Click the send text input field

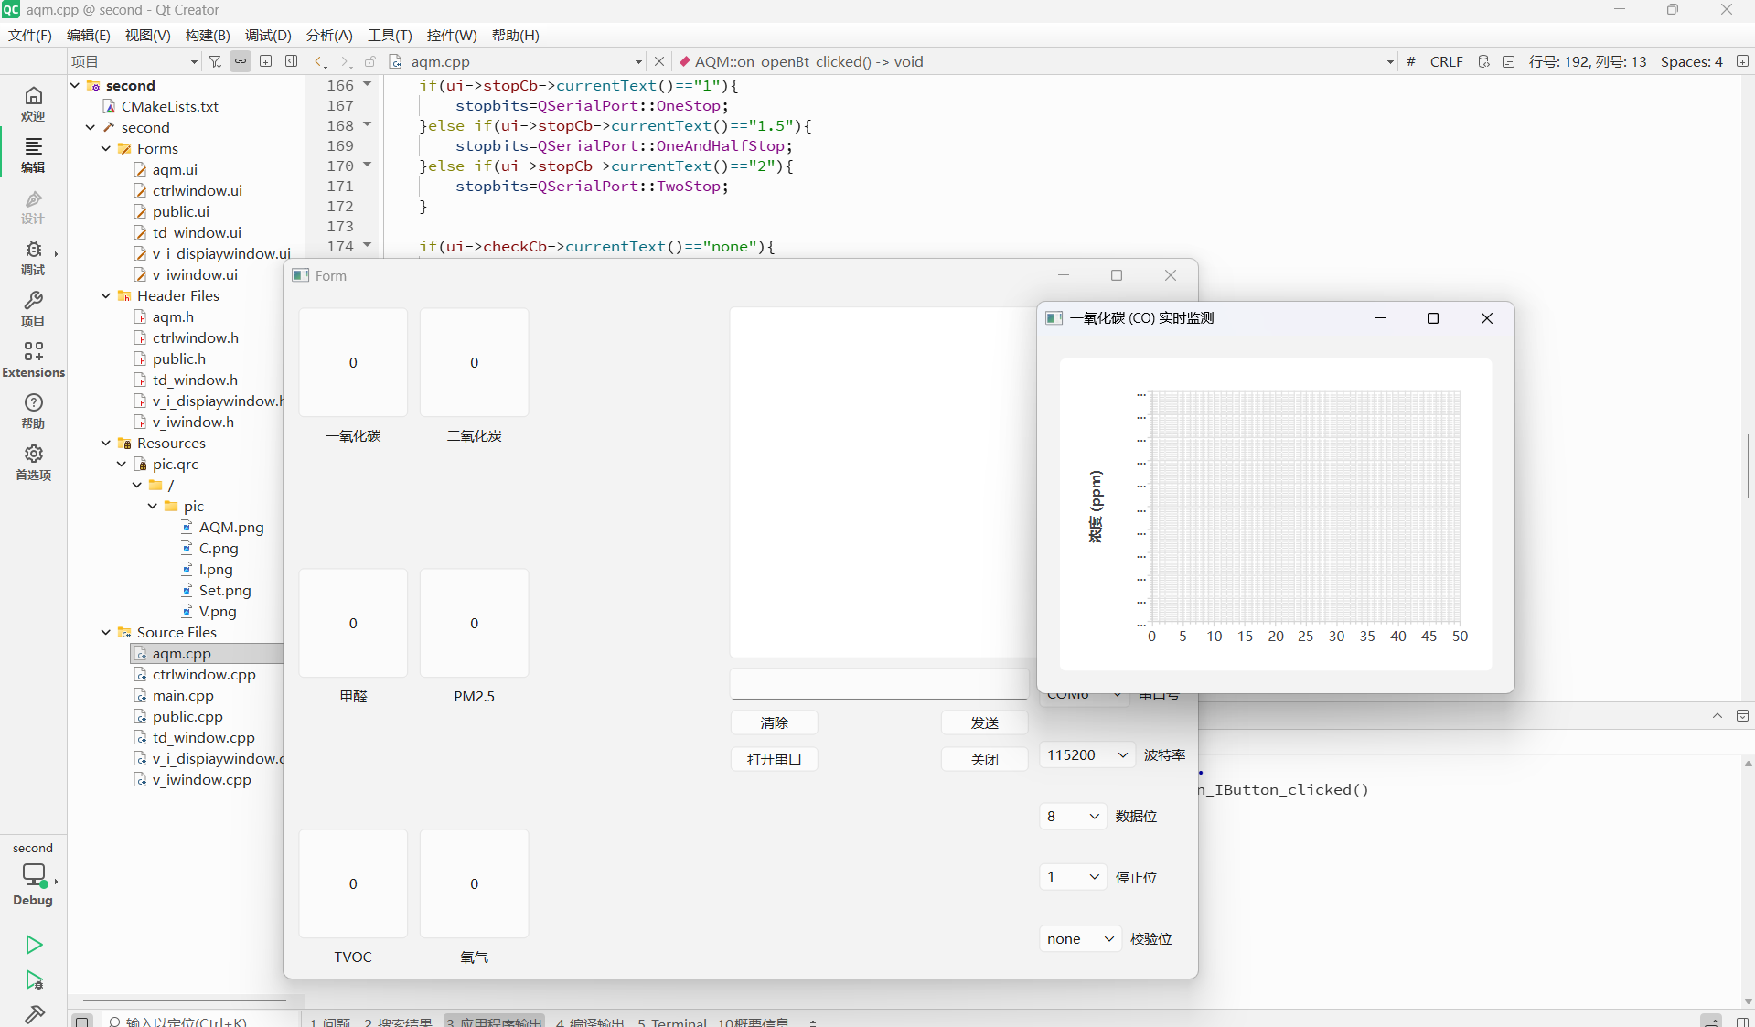pyautogui.click(x=878, y=683)
